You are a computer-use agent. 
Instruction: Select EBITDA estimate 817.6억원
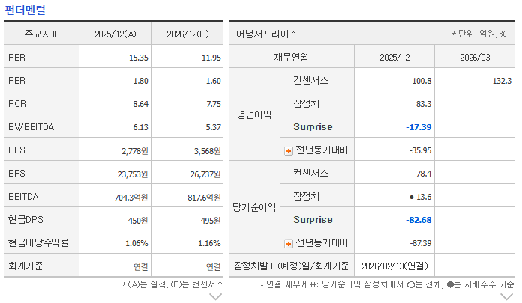(x=204, y=198)
